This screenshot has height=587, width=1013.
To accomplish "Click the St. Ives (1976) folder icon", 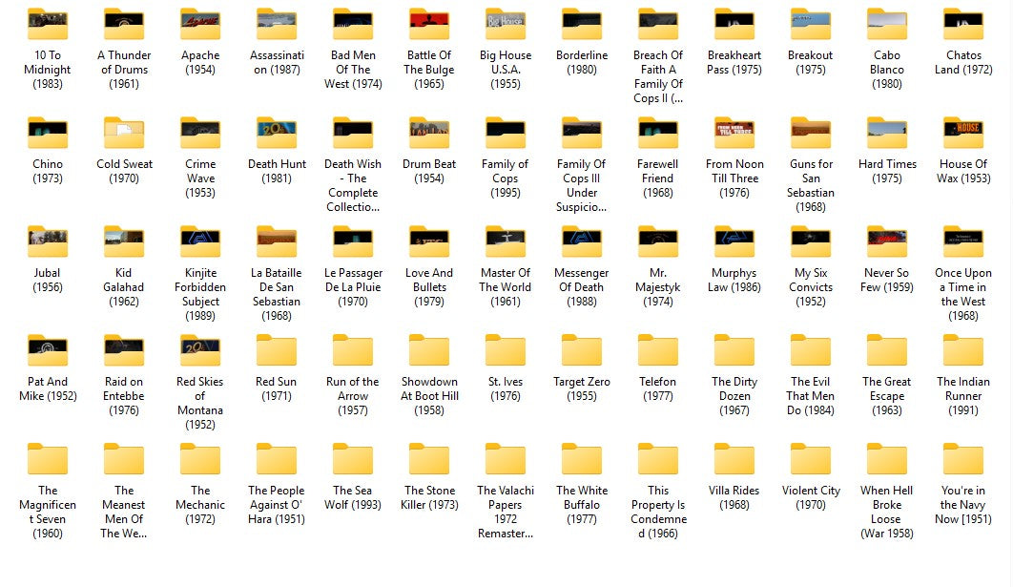I will coord(506,350).
